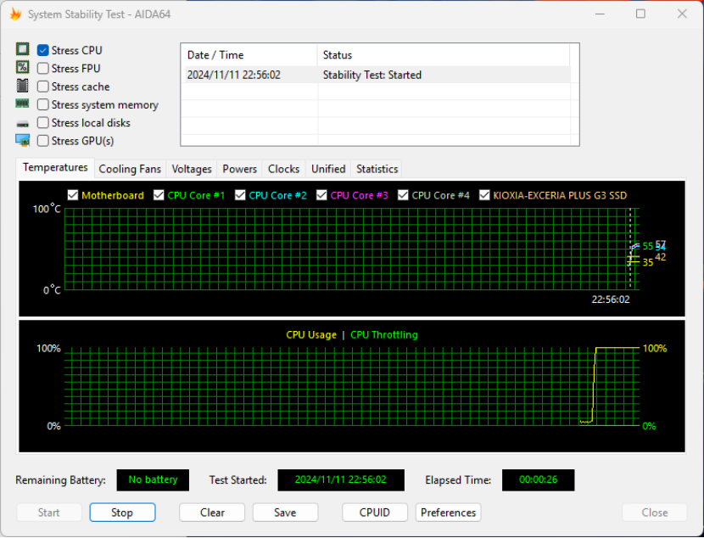This screenshot has width=704, height=538.
Task: Click the cache chip icon beside Stress cache
Action: tap(22, 86)
